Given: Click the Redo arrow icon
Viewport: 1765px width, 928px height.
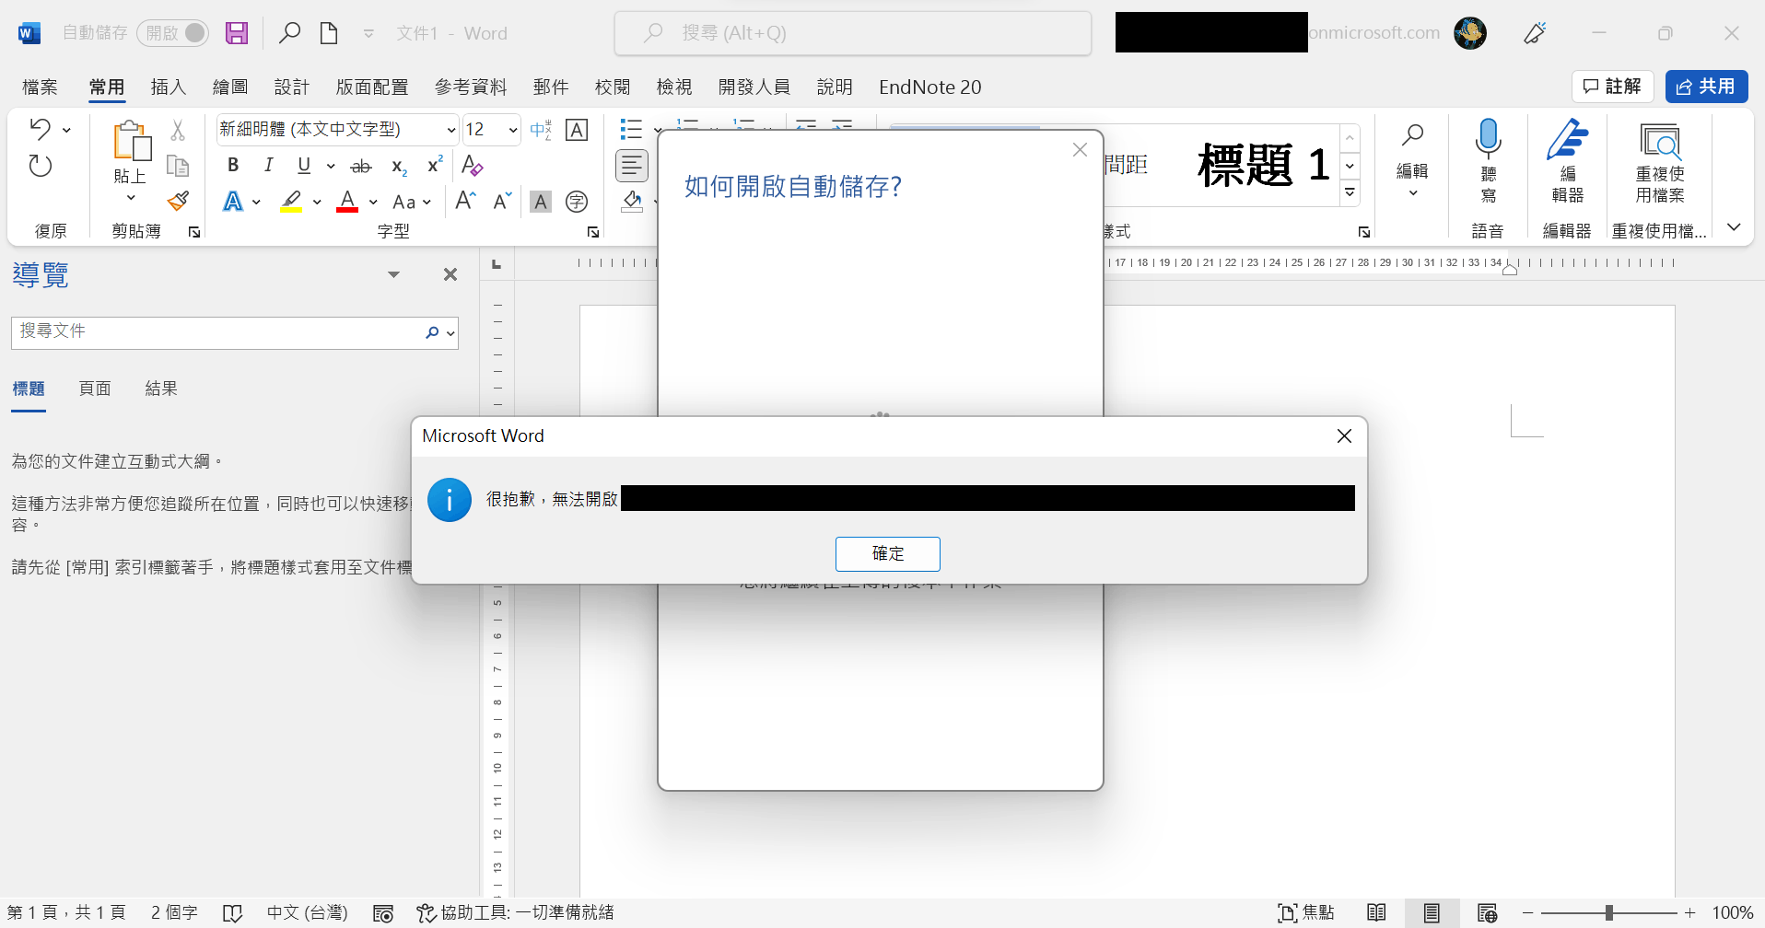Looking at the screenshot, I should pos(40,166).
